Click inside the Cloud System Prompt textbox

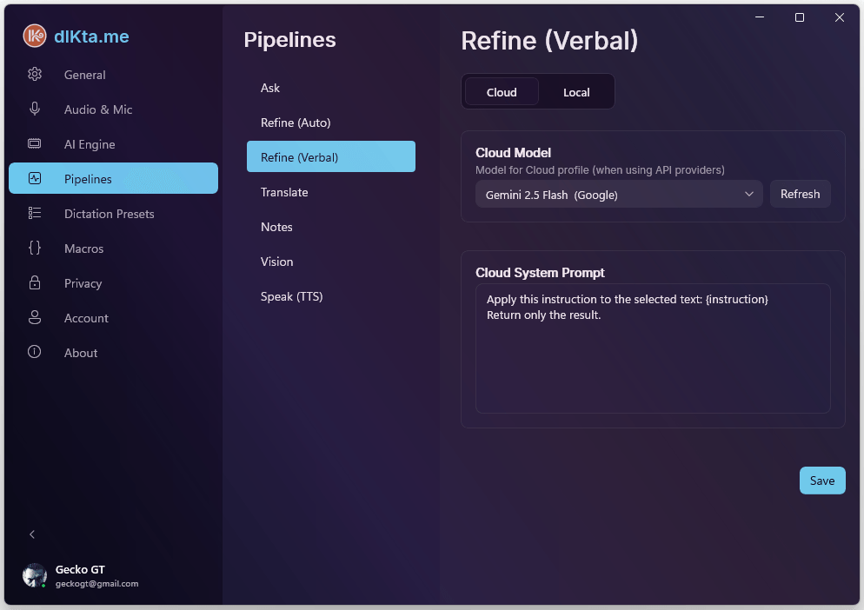click(x=652, y=365)
